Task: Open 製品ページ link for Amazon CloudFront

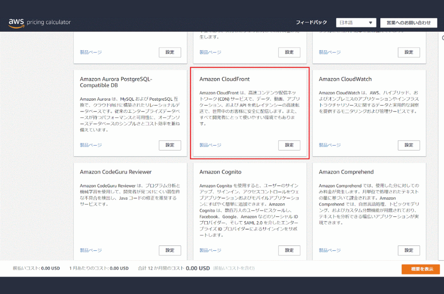Action: tap(210, 145)
